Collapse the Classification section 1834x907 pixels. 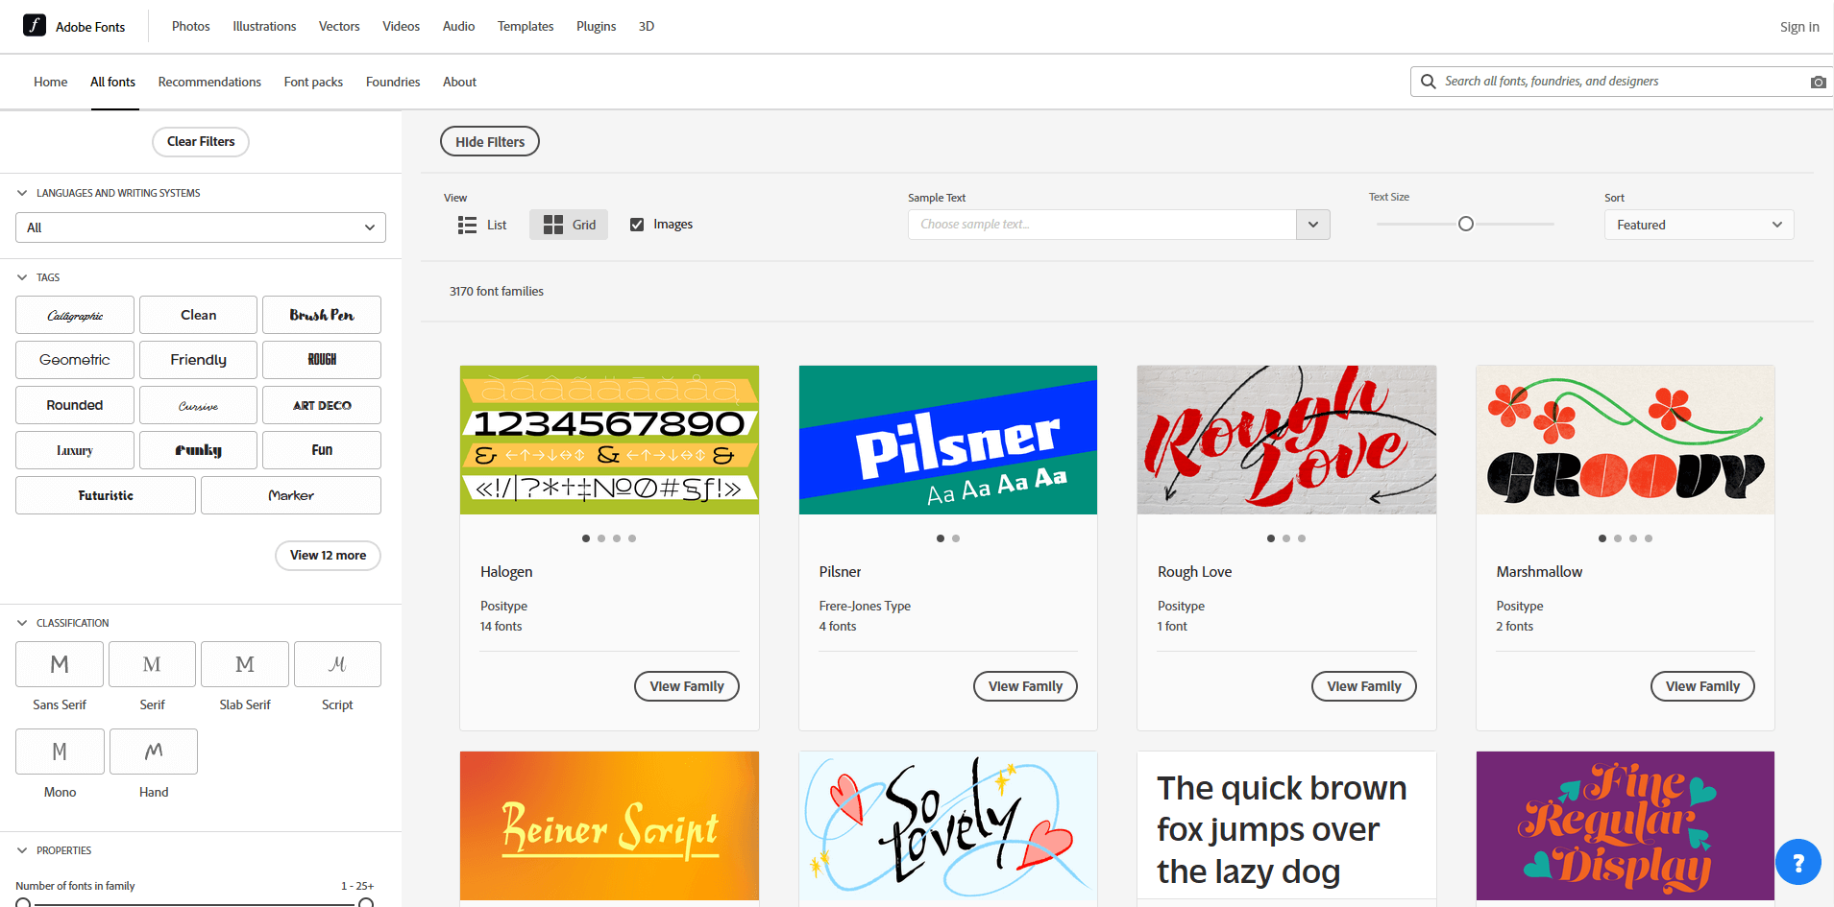(21, 622)
